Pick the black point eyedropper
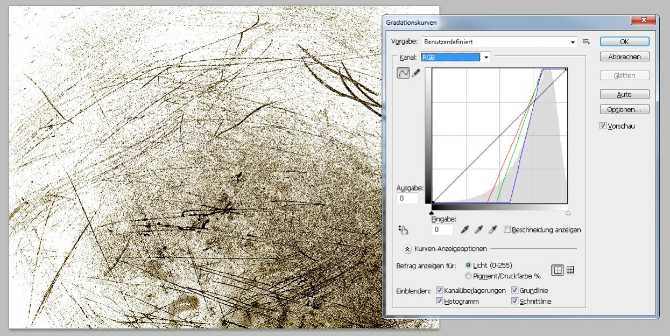The height and width of the screenshot is (336, 670). (465, 230)
